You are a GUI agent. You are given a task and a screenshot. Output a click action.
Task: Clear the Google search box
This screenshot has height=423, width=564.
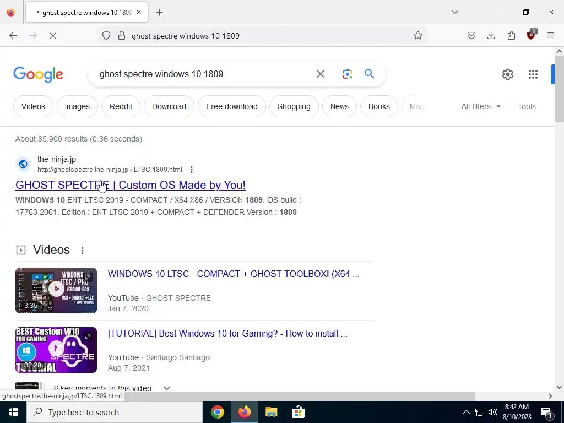coord(320,74)
